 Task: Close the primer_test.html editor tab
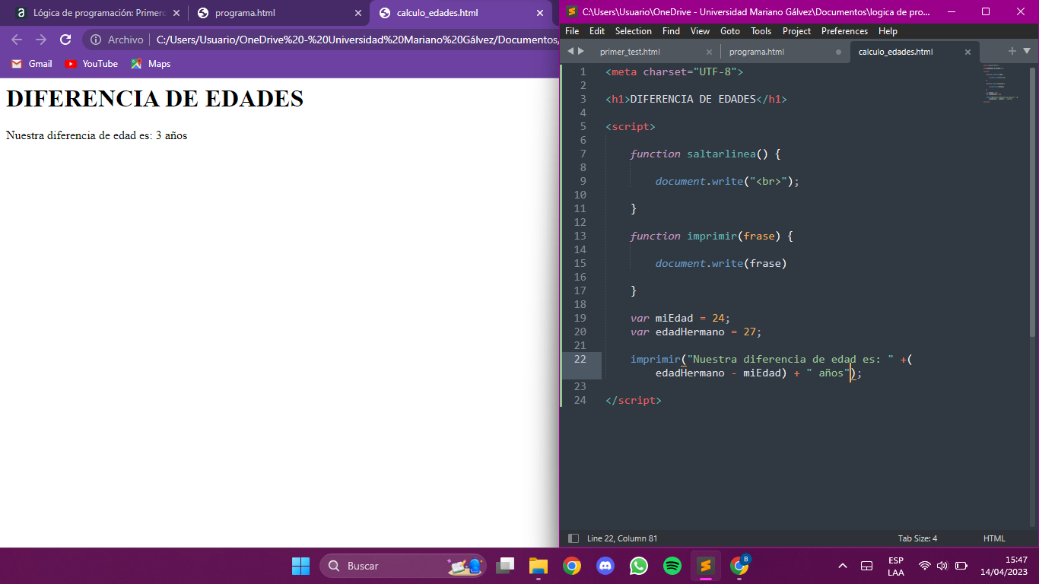pos(709,52)
